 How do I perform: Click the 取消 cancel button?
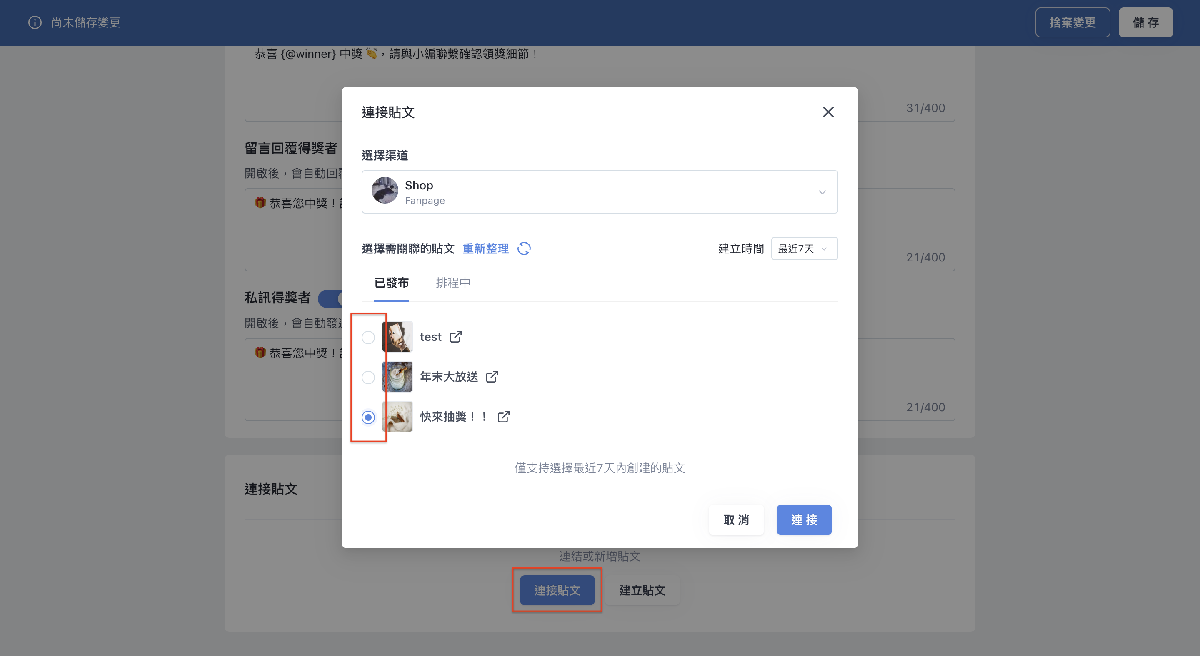click(736, 520)
